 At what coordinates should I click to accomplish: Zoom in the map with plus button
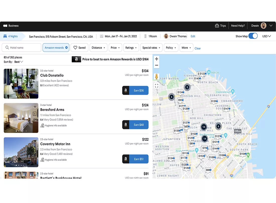pos(157,59)
